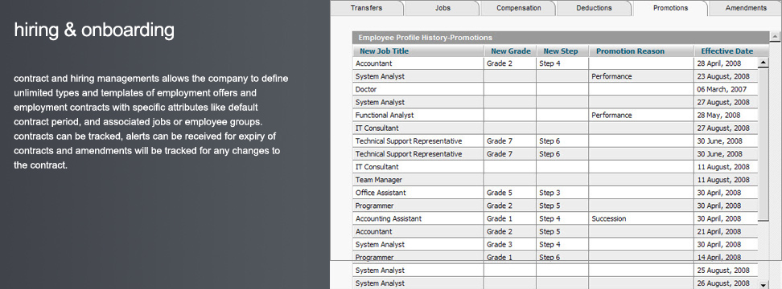
Task: Sort by New Job Title column header
Action: pyautogui.click(x=384, y=51)
